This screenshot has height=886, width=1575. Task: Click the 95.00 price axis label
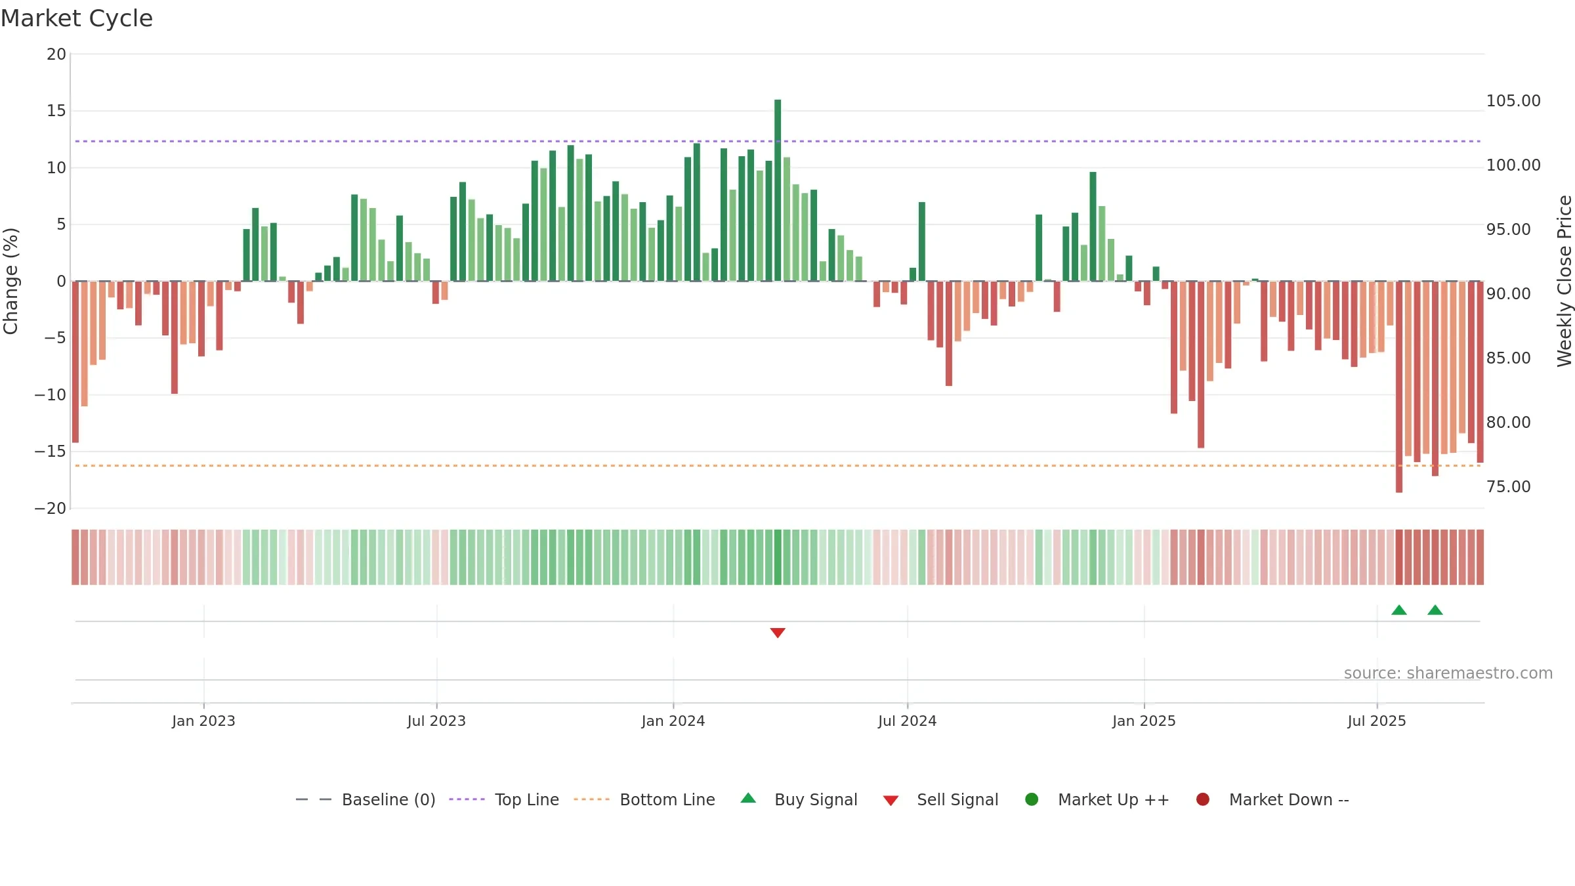tap(1508, 229)
